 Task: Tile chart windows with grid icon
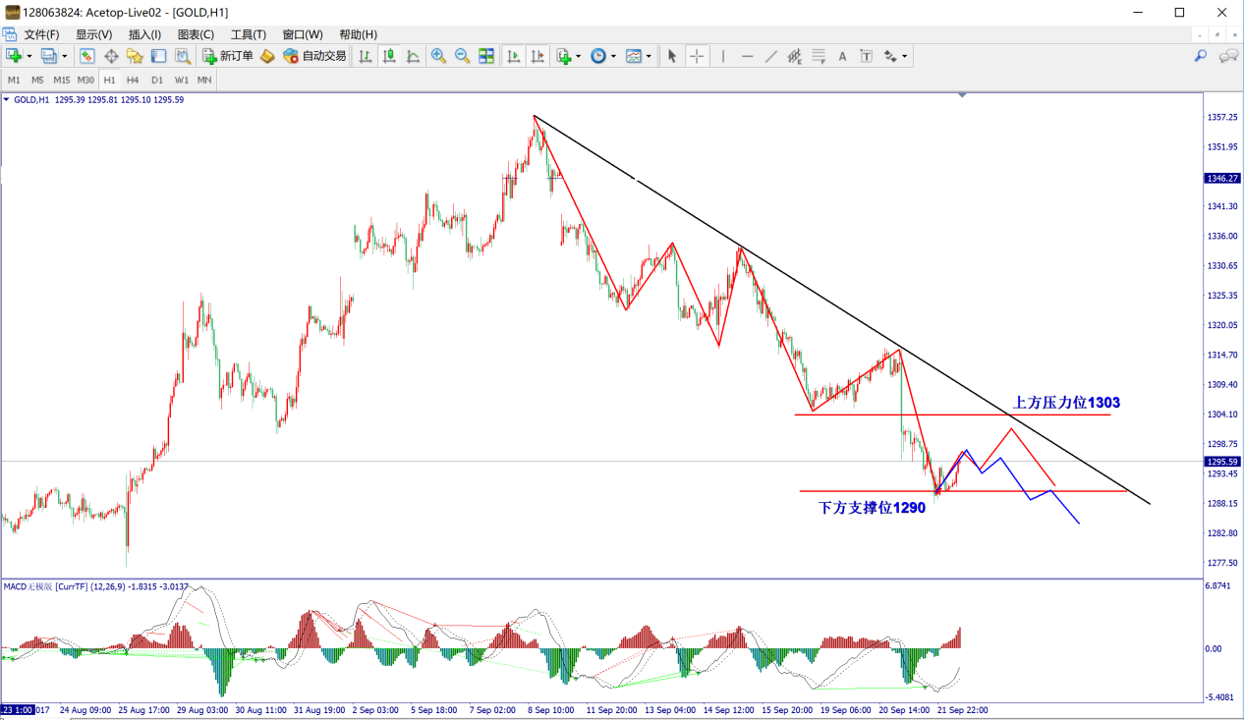[486, 56]
